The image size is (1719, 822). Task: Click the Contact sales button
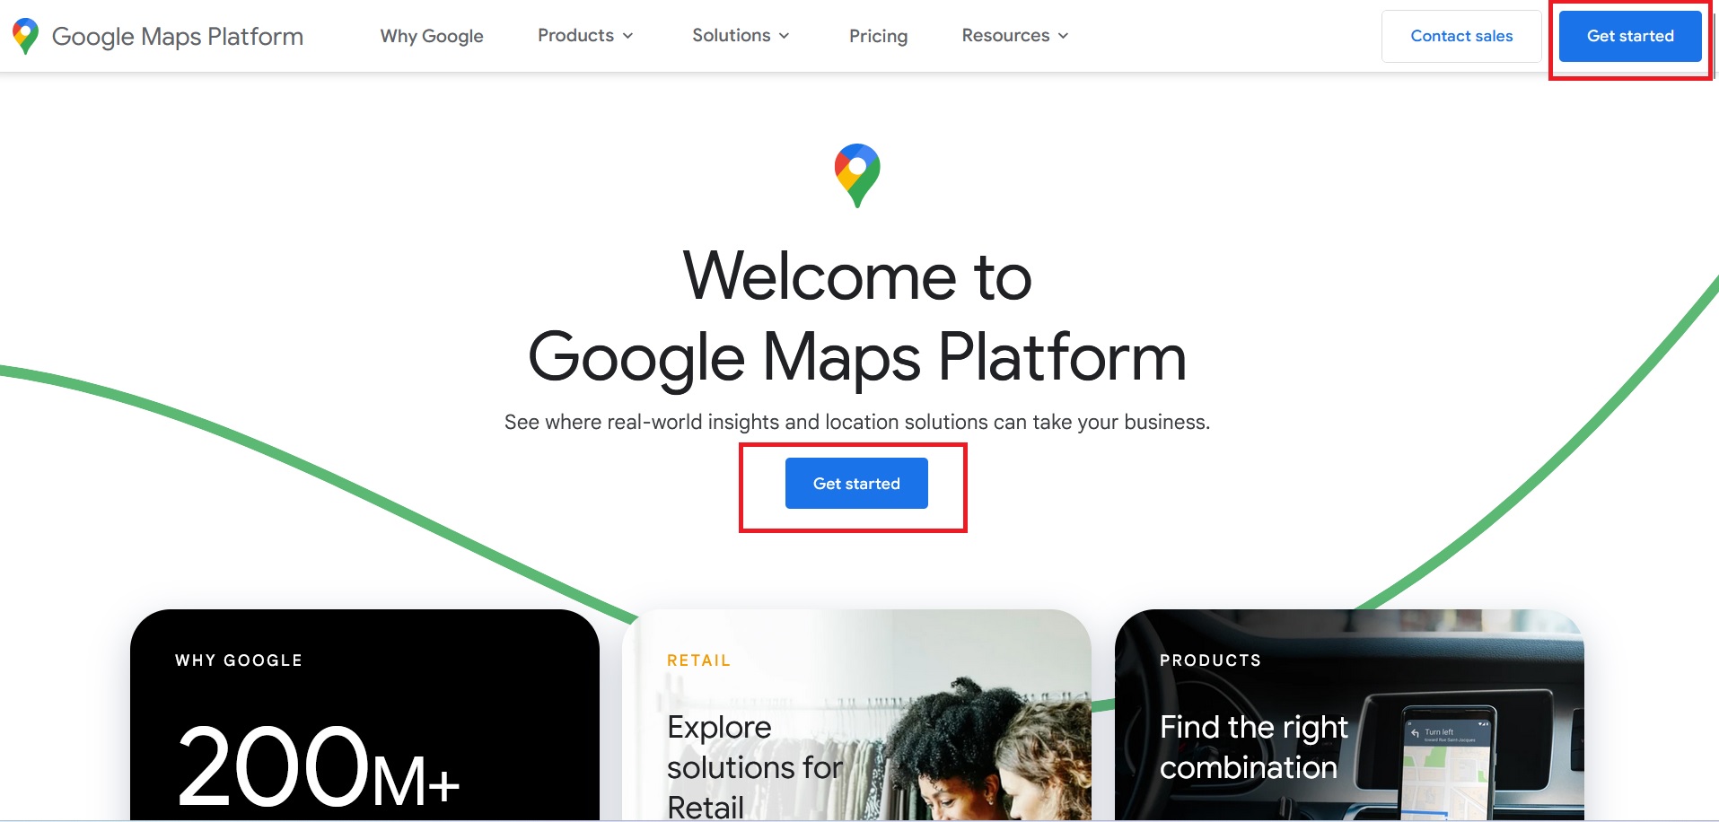pyautogui.click(x=1461, y=36)
